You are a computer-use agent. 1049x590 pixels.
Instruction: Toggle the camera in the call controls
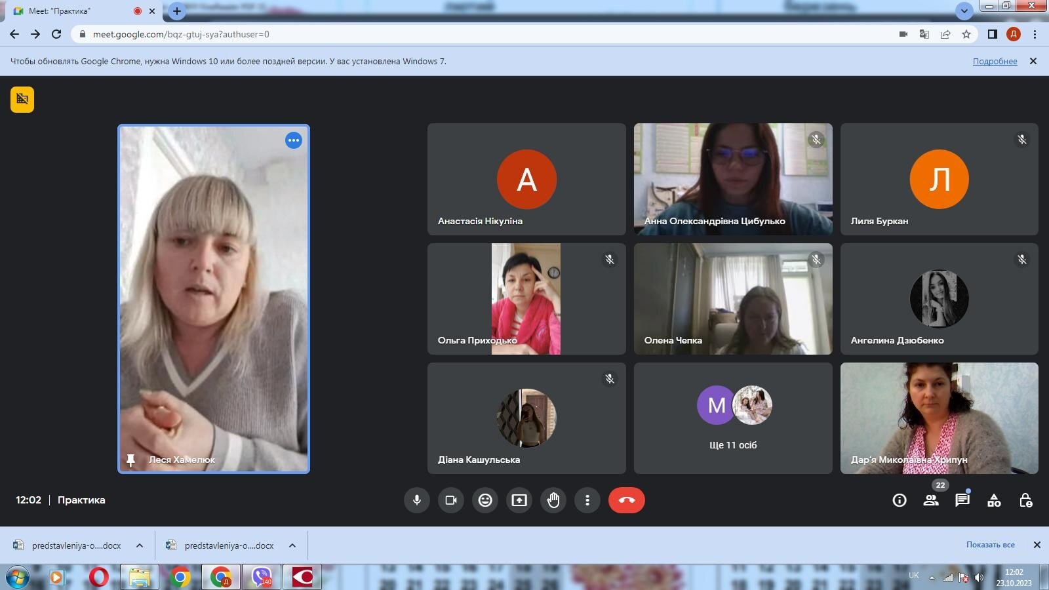(x=451, y=500)
